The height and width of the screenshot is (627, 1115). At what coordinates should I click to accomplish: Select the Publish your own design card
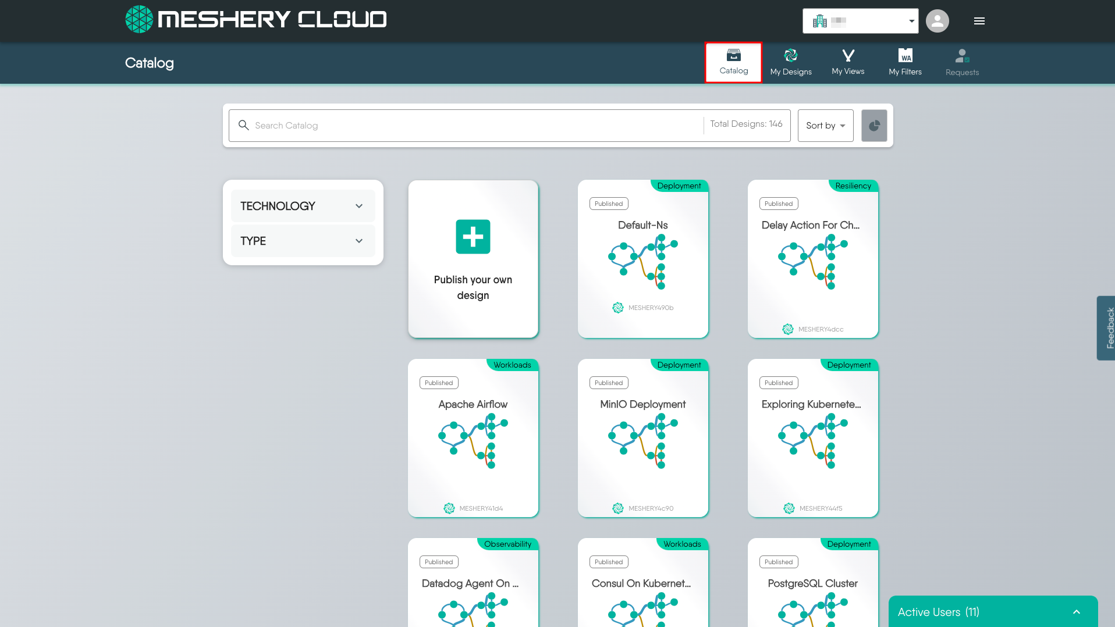(473, 287)
